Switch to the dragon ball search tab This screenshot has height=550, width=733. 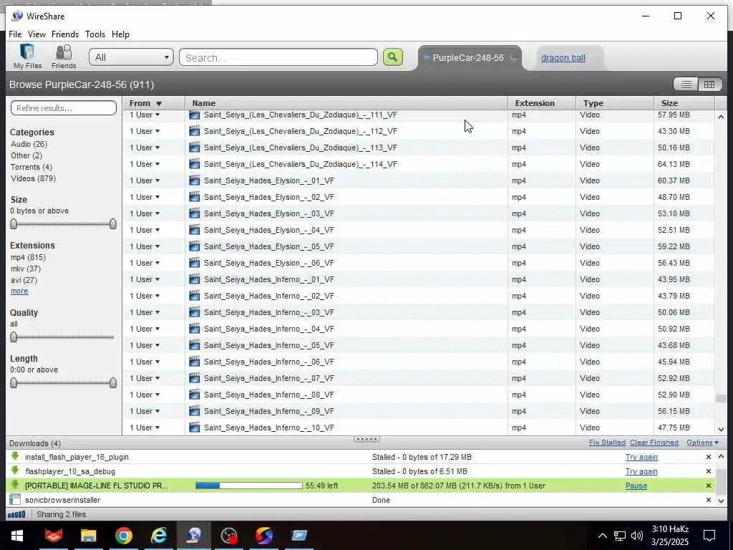[x=563, y=58]
